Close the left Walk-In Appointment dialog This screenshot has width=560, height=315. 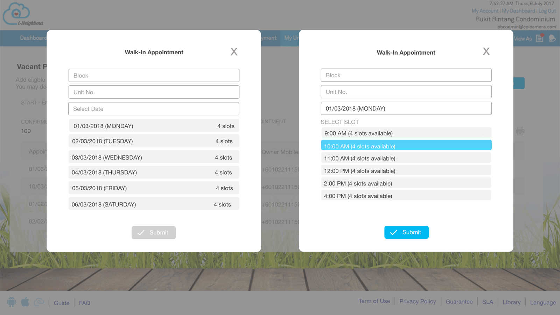tap(234, 52)
